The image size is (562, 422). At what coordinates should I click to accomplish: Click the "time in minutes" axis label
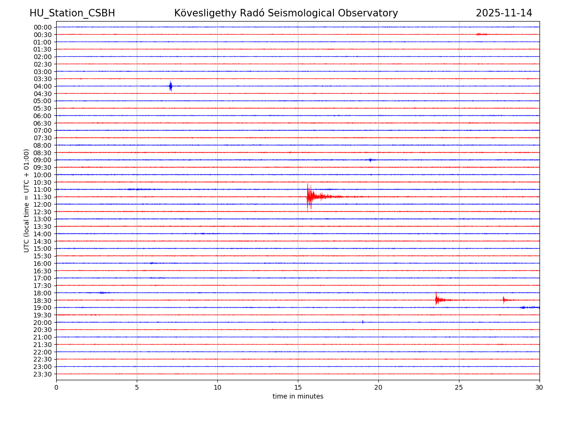[298, 397]
